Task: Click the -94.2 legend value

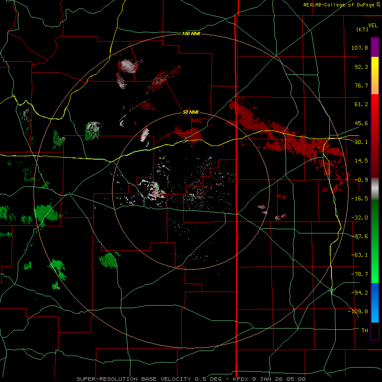Action: (360, 293)
